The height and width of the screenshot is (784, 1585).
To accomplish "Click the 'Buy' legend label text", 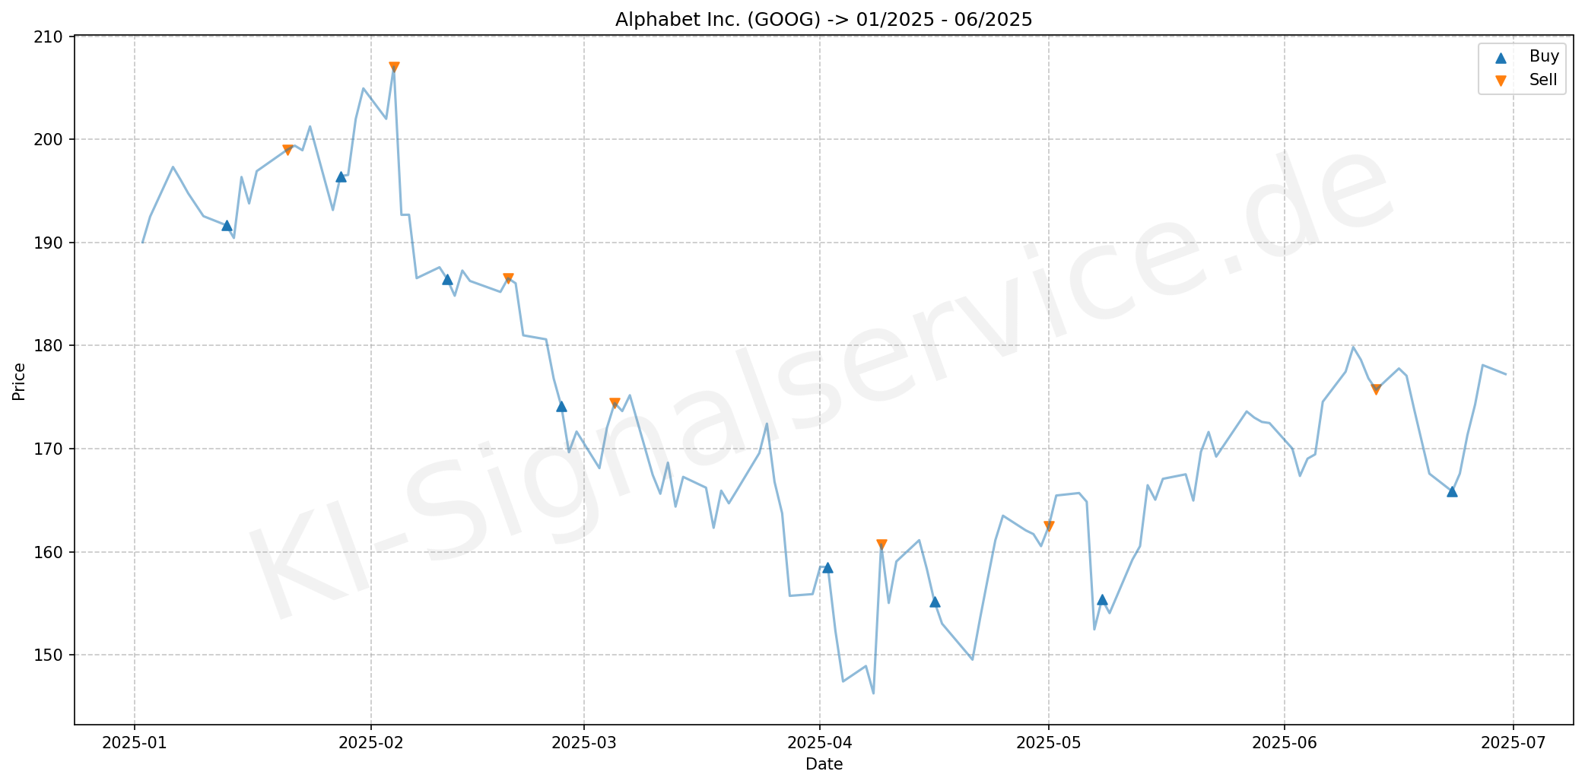I will (x=1544, y=56).
